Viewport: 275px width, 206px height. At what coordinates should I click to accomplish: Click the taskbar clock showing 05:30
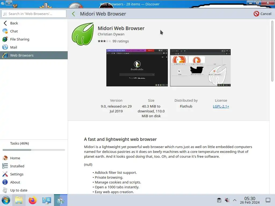250,200
